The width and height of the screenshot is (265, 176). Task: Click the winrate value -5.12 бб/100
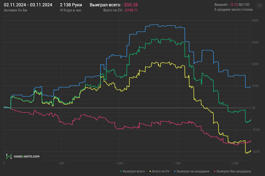(240, 5)
